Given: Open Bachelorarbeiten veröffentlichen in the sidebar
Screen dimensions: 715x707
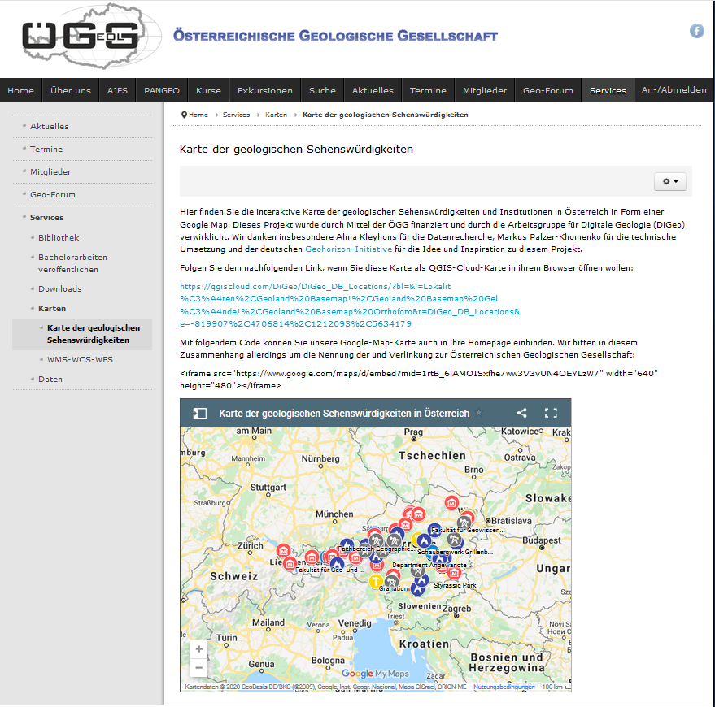Looking at the screenshot, I should pyautogui.click(x=72, y=263).
